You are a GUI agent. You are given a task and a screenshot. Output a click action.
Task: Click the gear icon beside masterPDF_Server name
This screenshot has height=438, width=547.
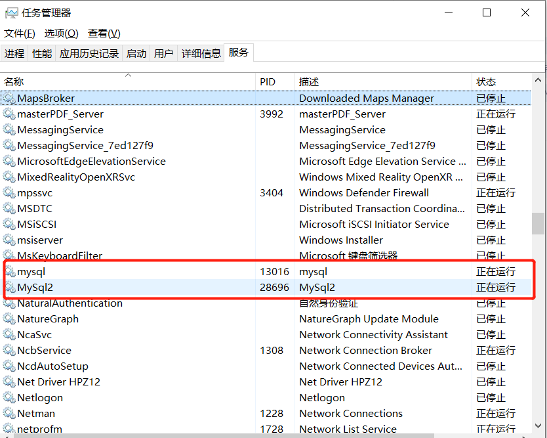[9, 114]
